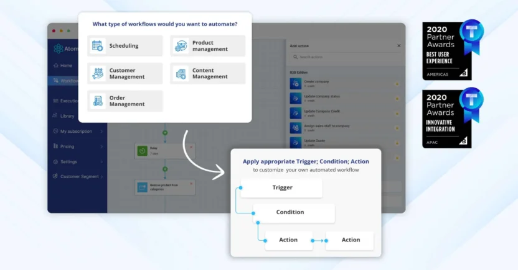
Task: Click the Update Quote action icon
Action: (296, 142)
